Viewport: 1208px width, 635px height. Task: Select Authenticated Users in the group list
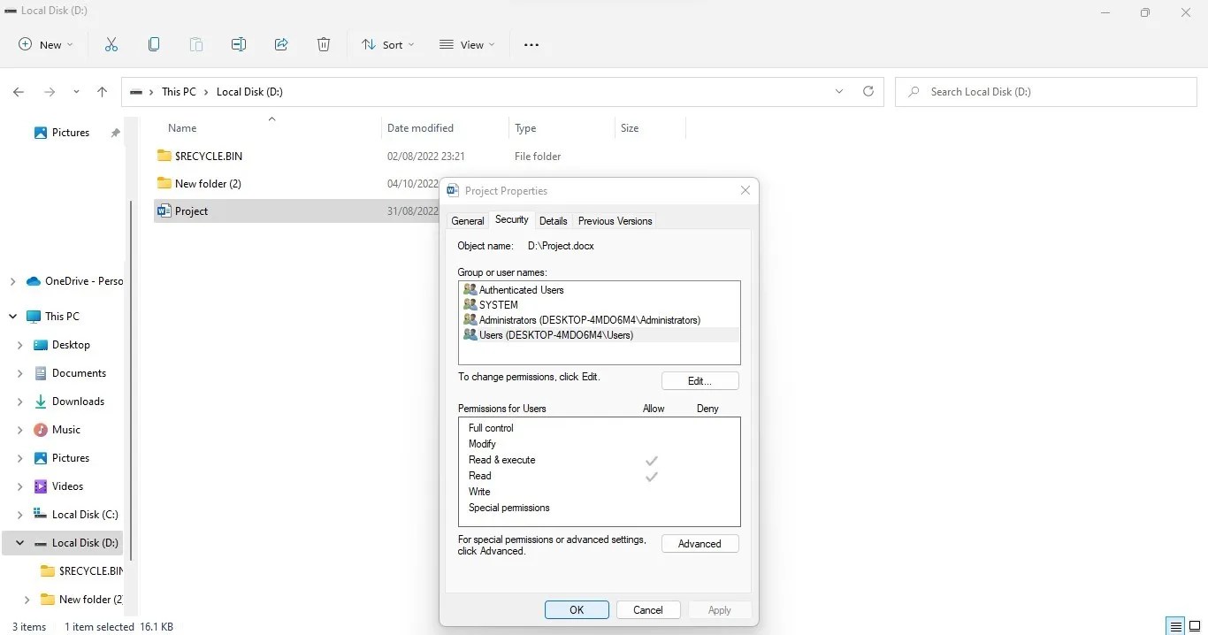pyautogui.click(x=520, y=289)
